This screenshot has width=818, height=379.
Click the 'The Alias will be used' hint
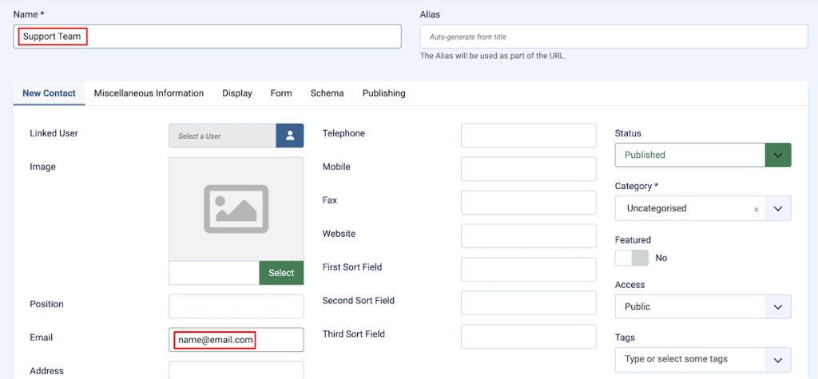coord(493,56)
